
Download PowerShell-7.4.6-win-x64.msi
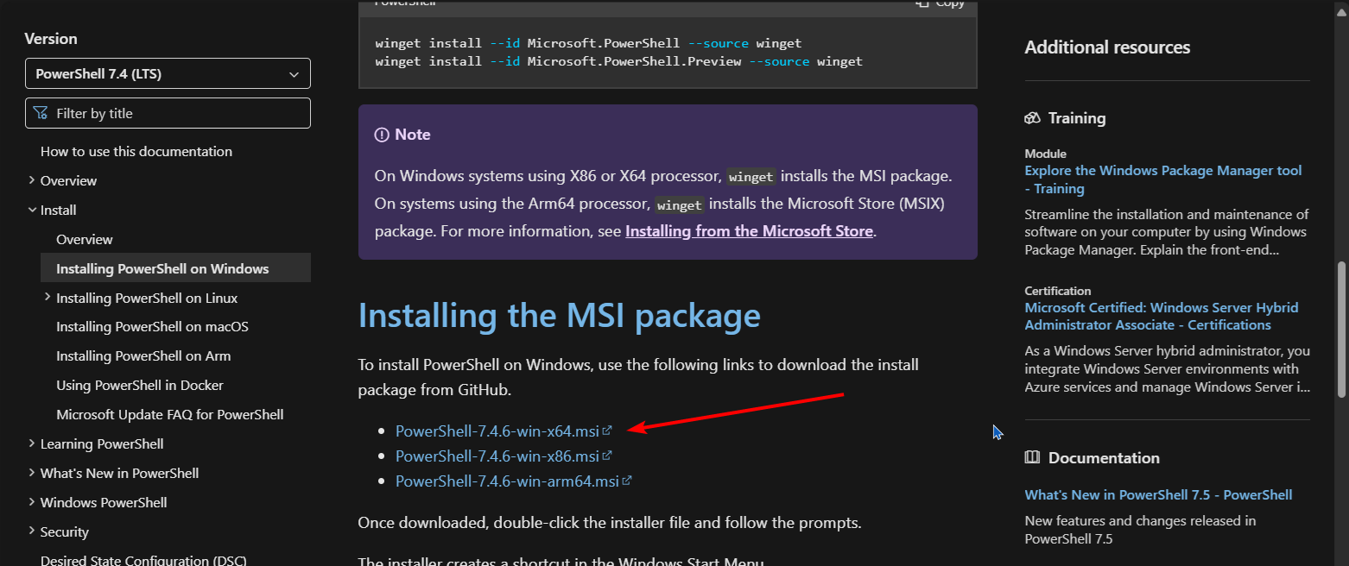pyautogui.click(x=497, y=431)
